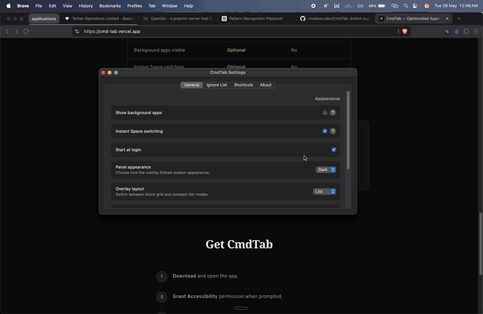This screenshot has height=314, width=483.
Task: Switch to the About tab
Action: tap(266, 85)
